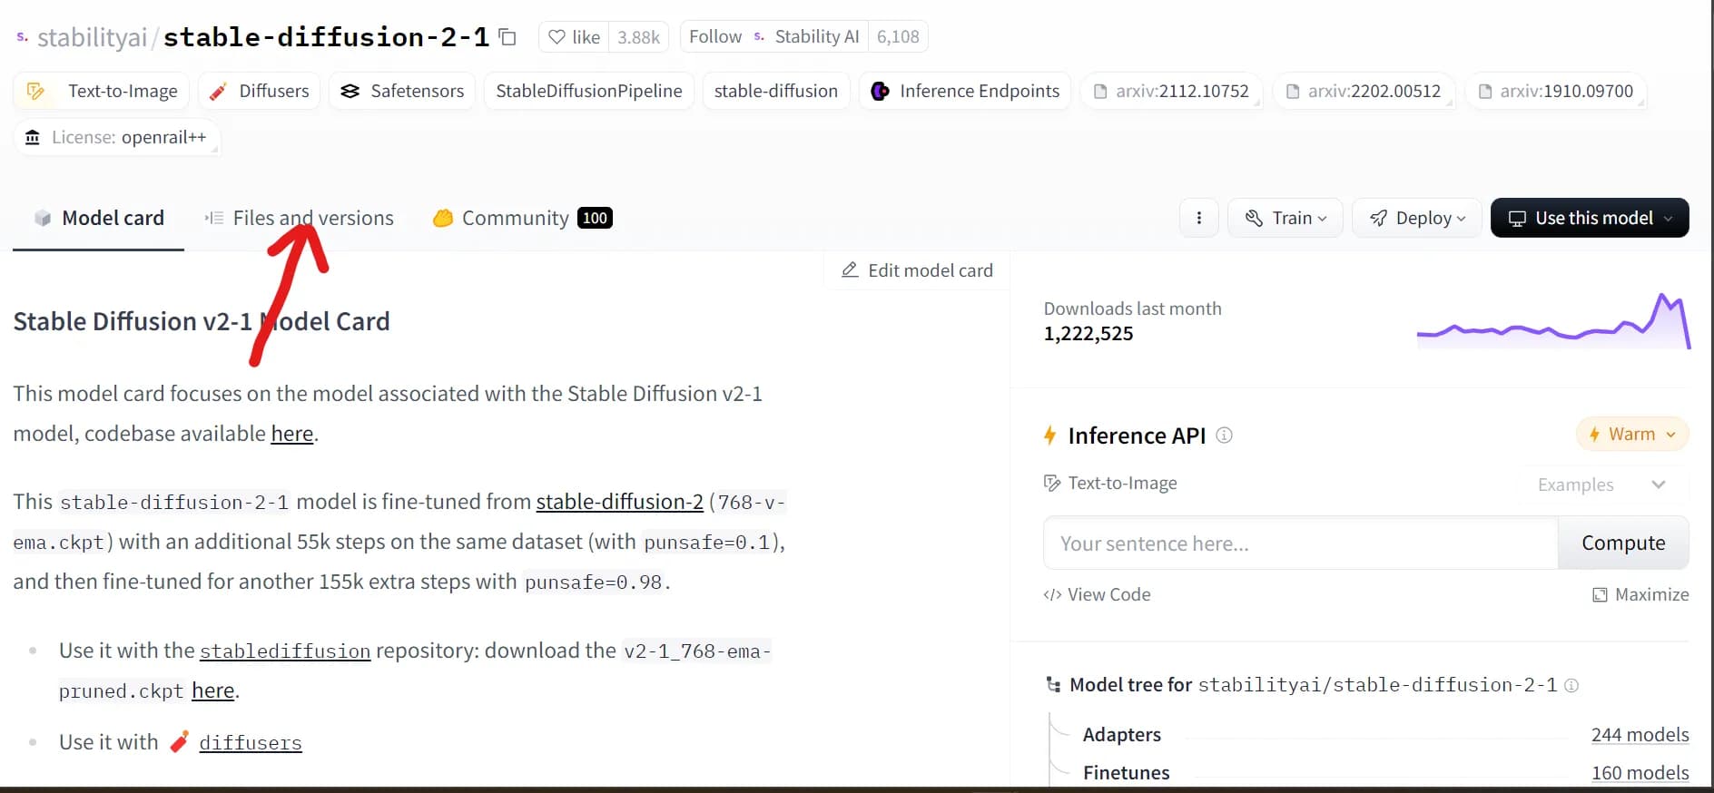Follow the pruned.ckpt 'here' download link
The width and height of the screenshot is (1714, 793).
213,691
